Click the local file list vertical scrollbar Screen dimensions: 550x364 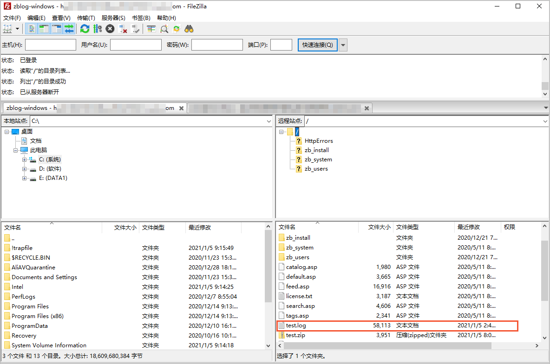(268, 286)
